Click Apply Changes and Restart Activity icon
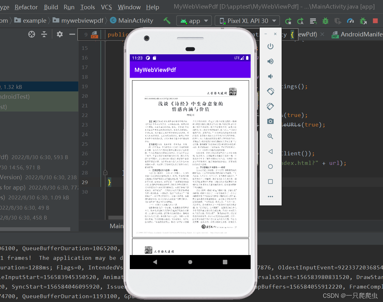383x302 pixels. pos(300,21)
